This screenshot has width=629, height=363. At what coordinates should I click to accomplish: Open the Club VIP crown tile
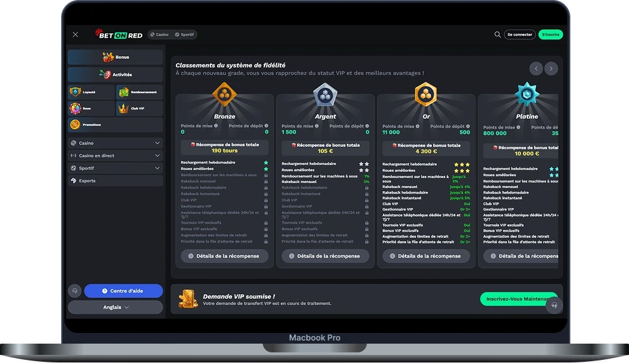click(139, 108)
